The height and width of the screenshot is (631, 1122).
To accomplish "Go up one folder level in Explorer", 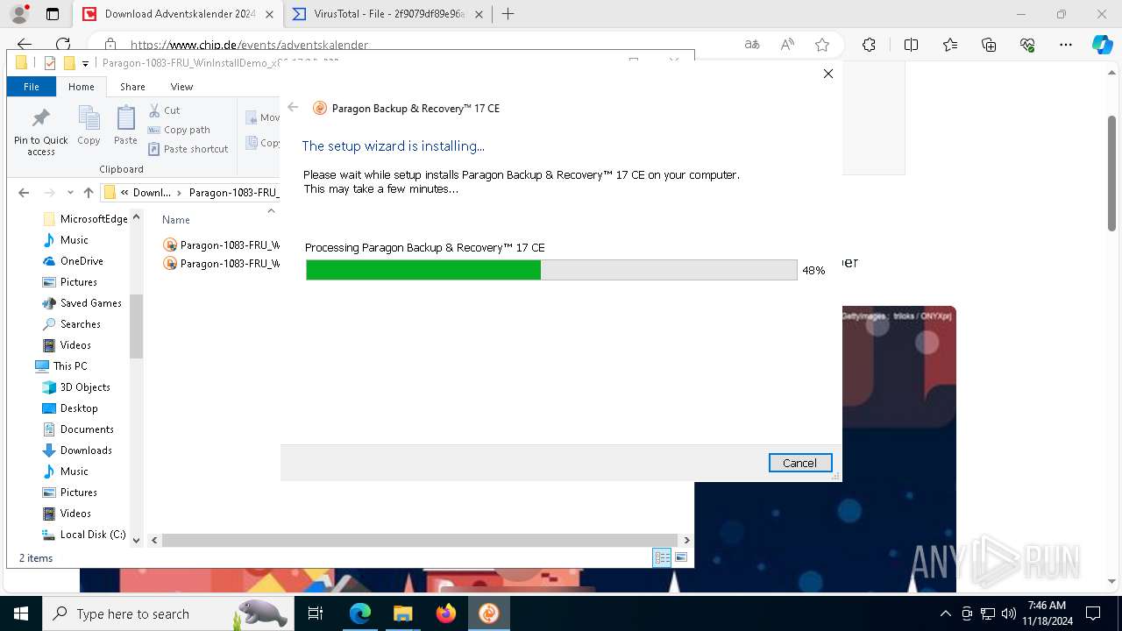I will point(88,193).
